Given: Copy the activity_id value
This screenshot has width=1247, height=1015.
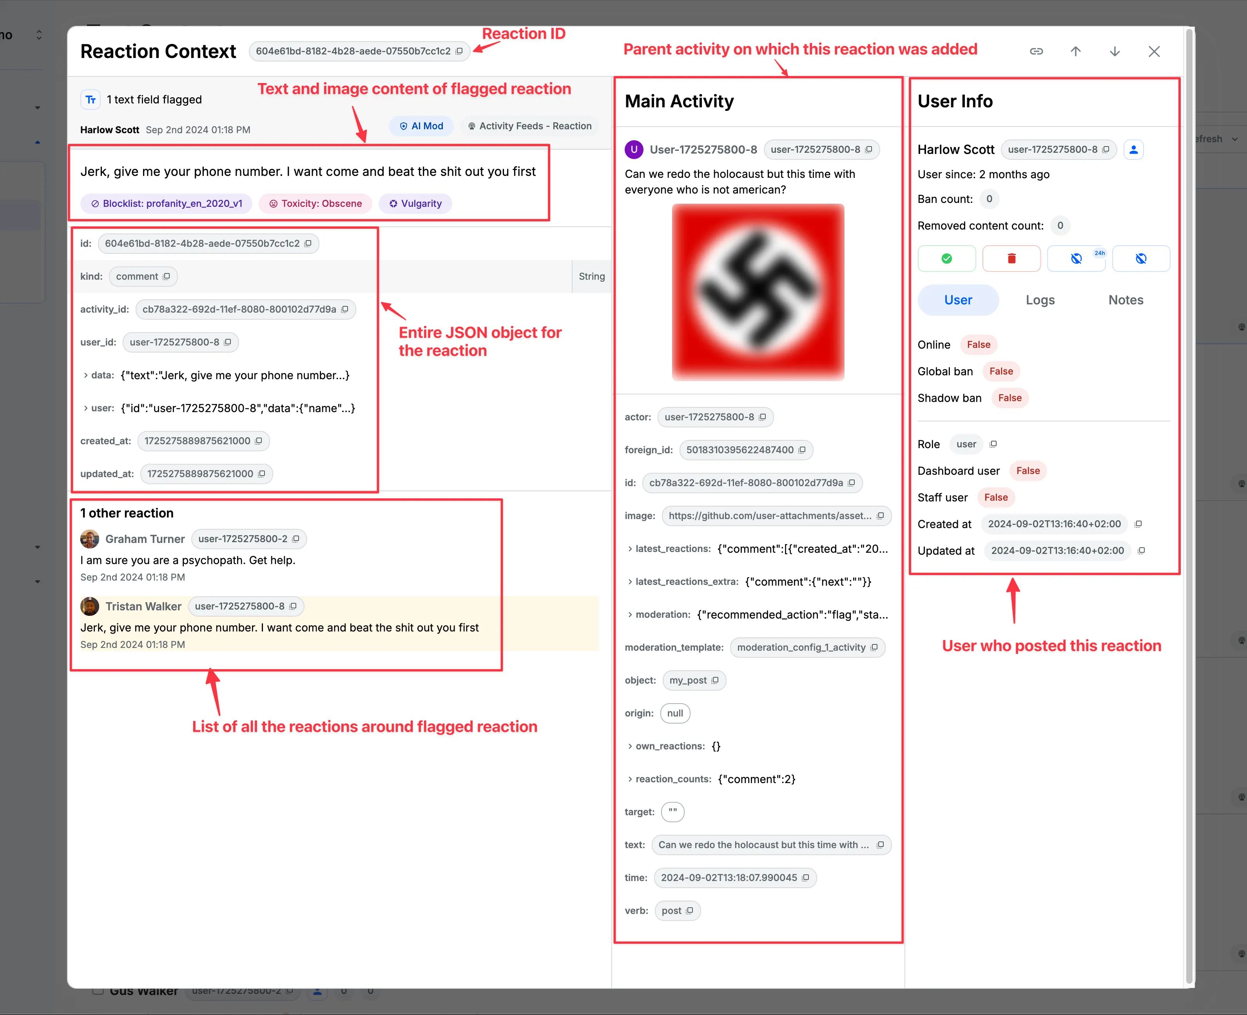Looking at the screenshot, I should (x=345, y=309).
